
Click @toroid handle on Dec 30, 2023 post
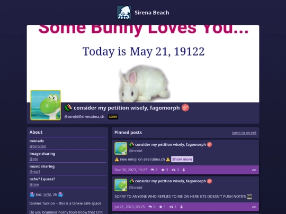point(136,151)
